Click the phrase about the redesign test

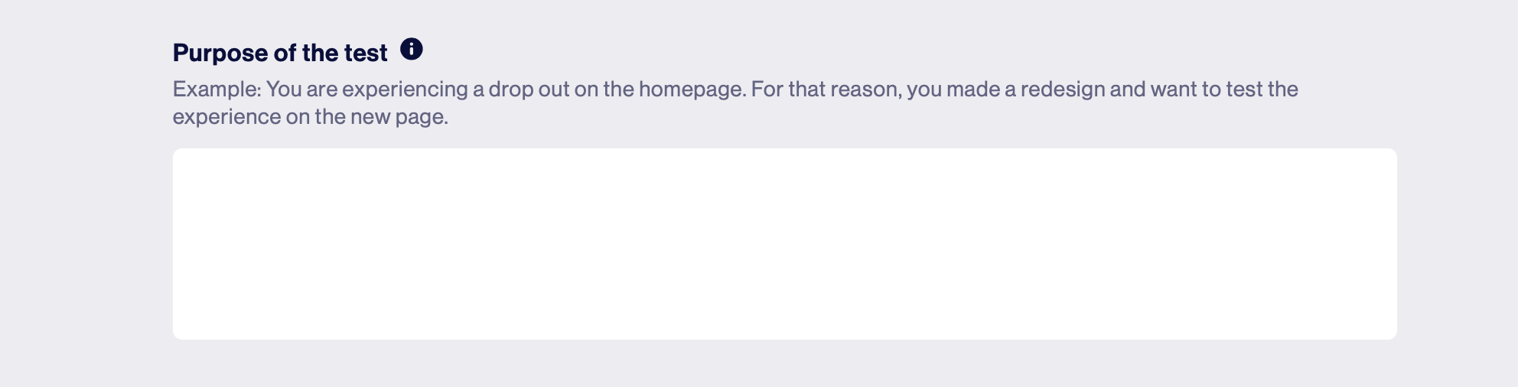1024,89
